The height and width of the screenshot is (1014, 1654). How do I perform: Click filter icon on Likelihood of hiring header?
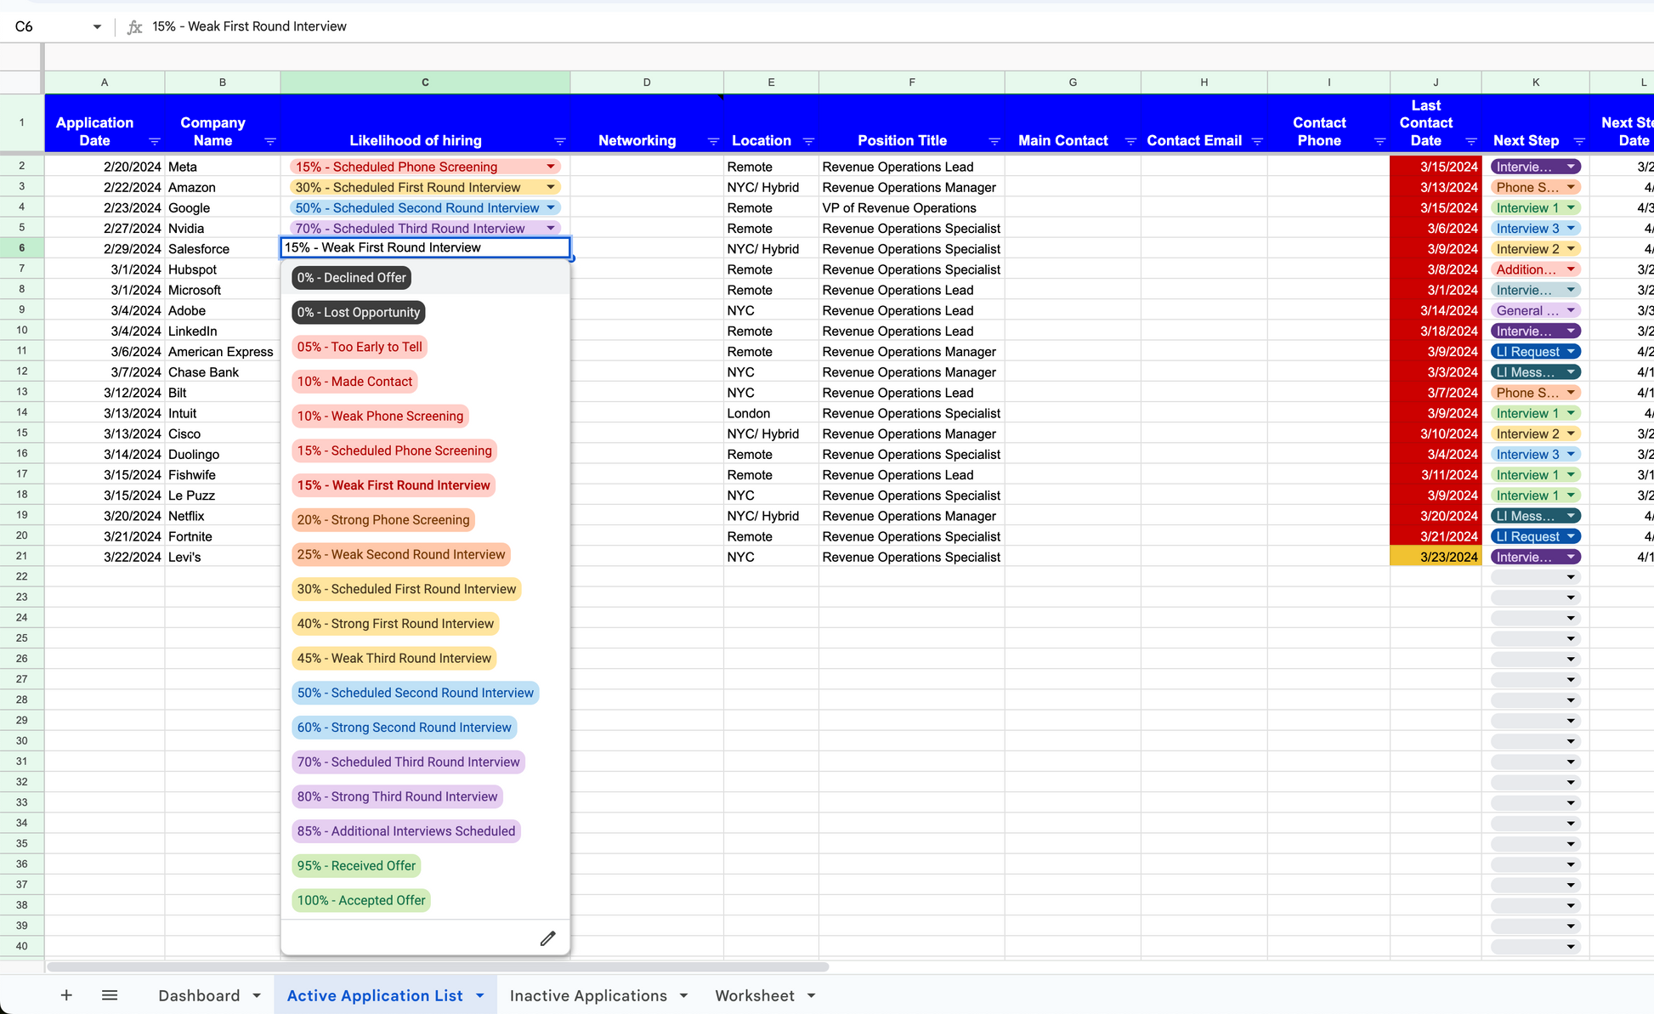click(560, 141)
